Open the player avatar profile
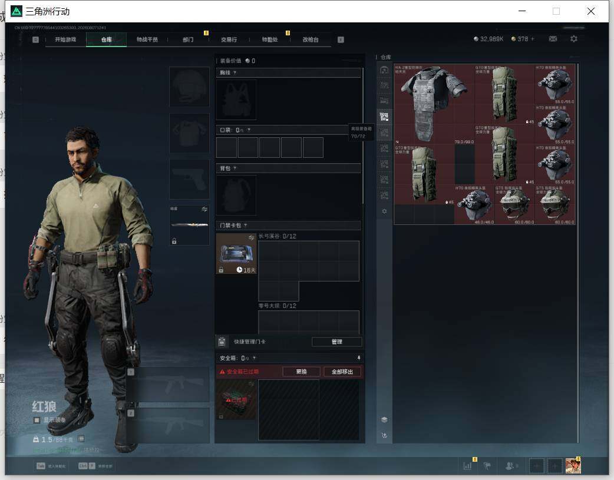 (x=573, y=466)
